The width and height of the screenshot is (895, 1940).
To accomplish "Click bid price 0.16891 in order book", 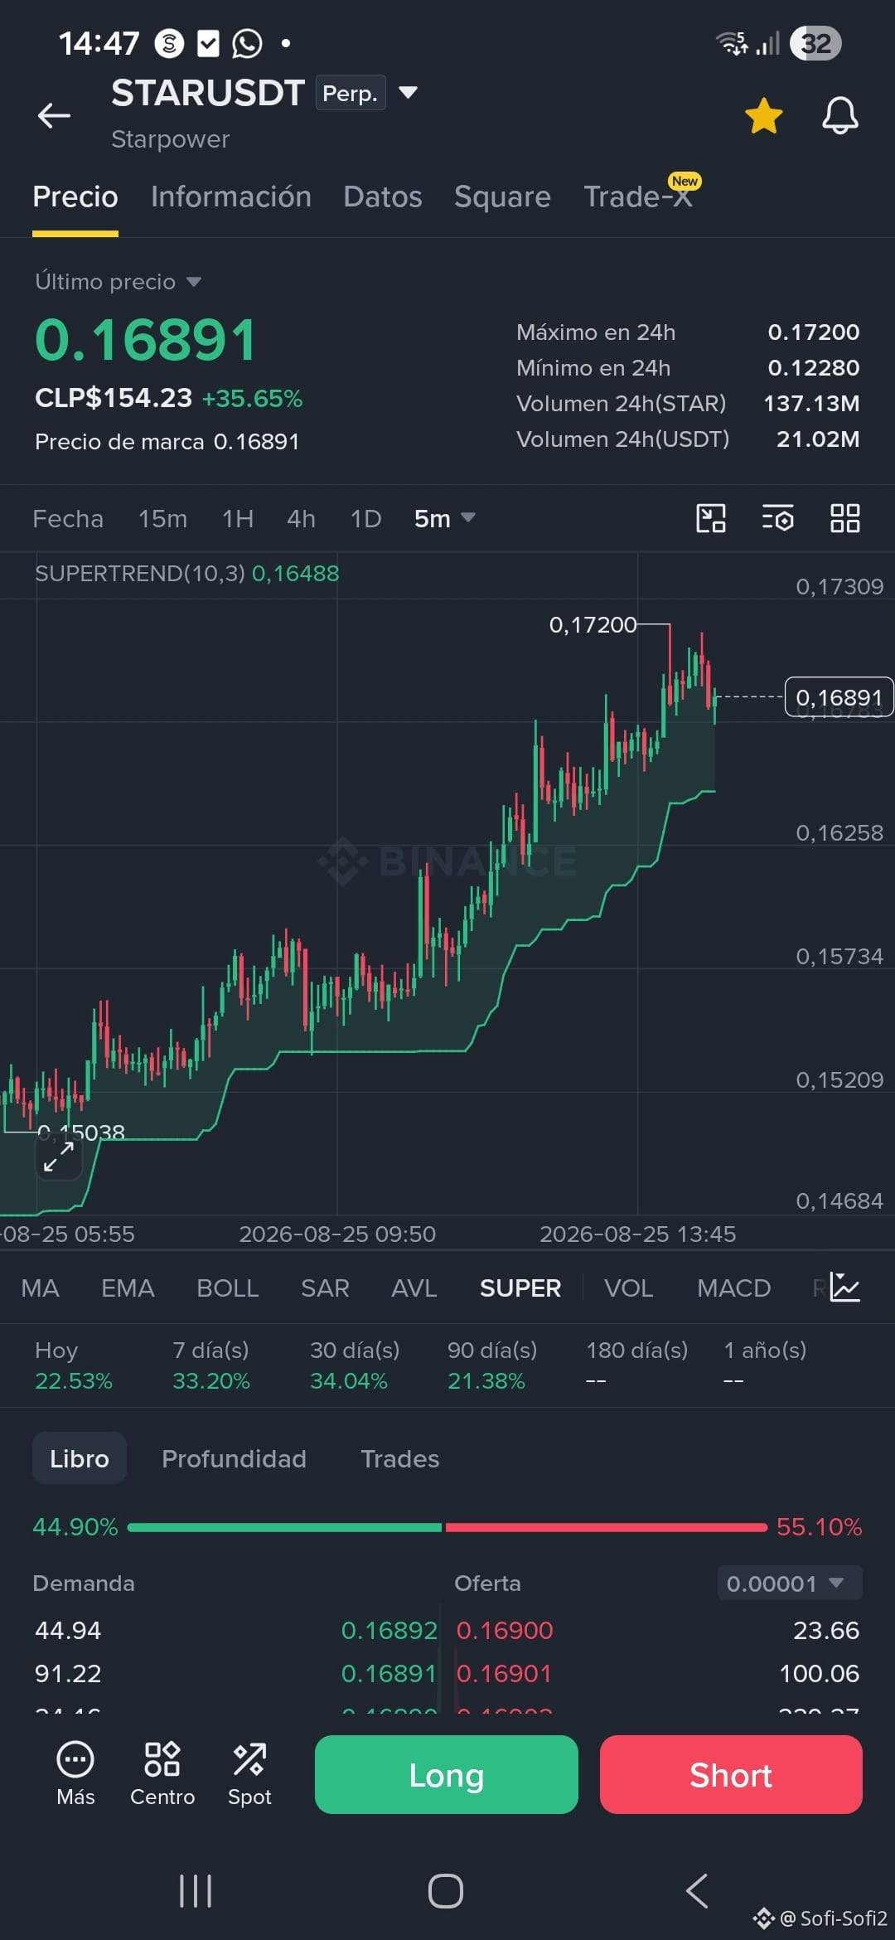I will [x=389, y=1673].
